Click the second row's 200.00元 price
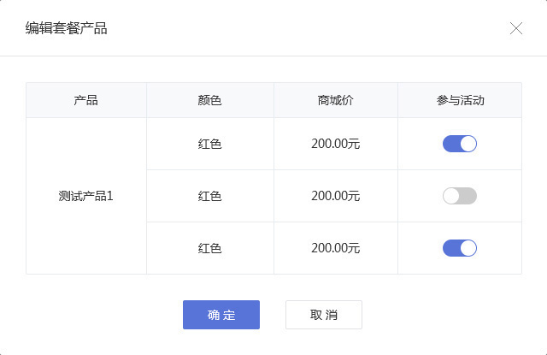The image size is (547, 355). click(x=335, y=196)
